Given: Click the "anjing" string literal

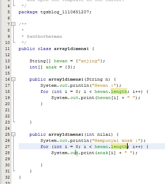Looking at the screenshot, I should click(x=89, y=61).
